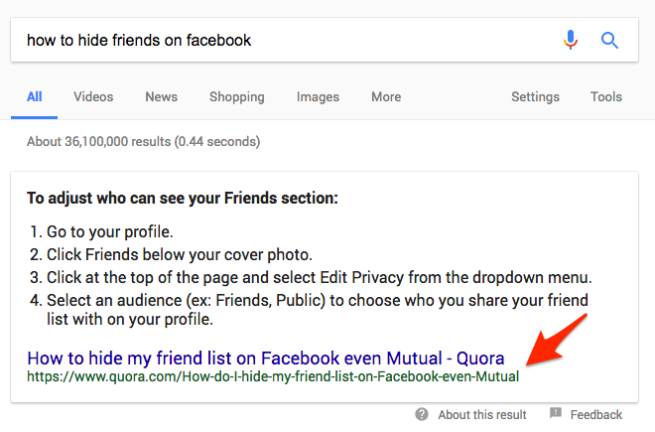Image resolution: width=655 pixels, height=432 pixels.
Task: Click the blue magnifying glass search icon
Action: [609, 41]
